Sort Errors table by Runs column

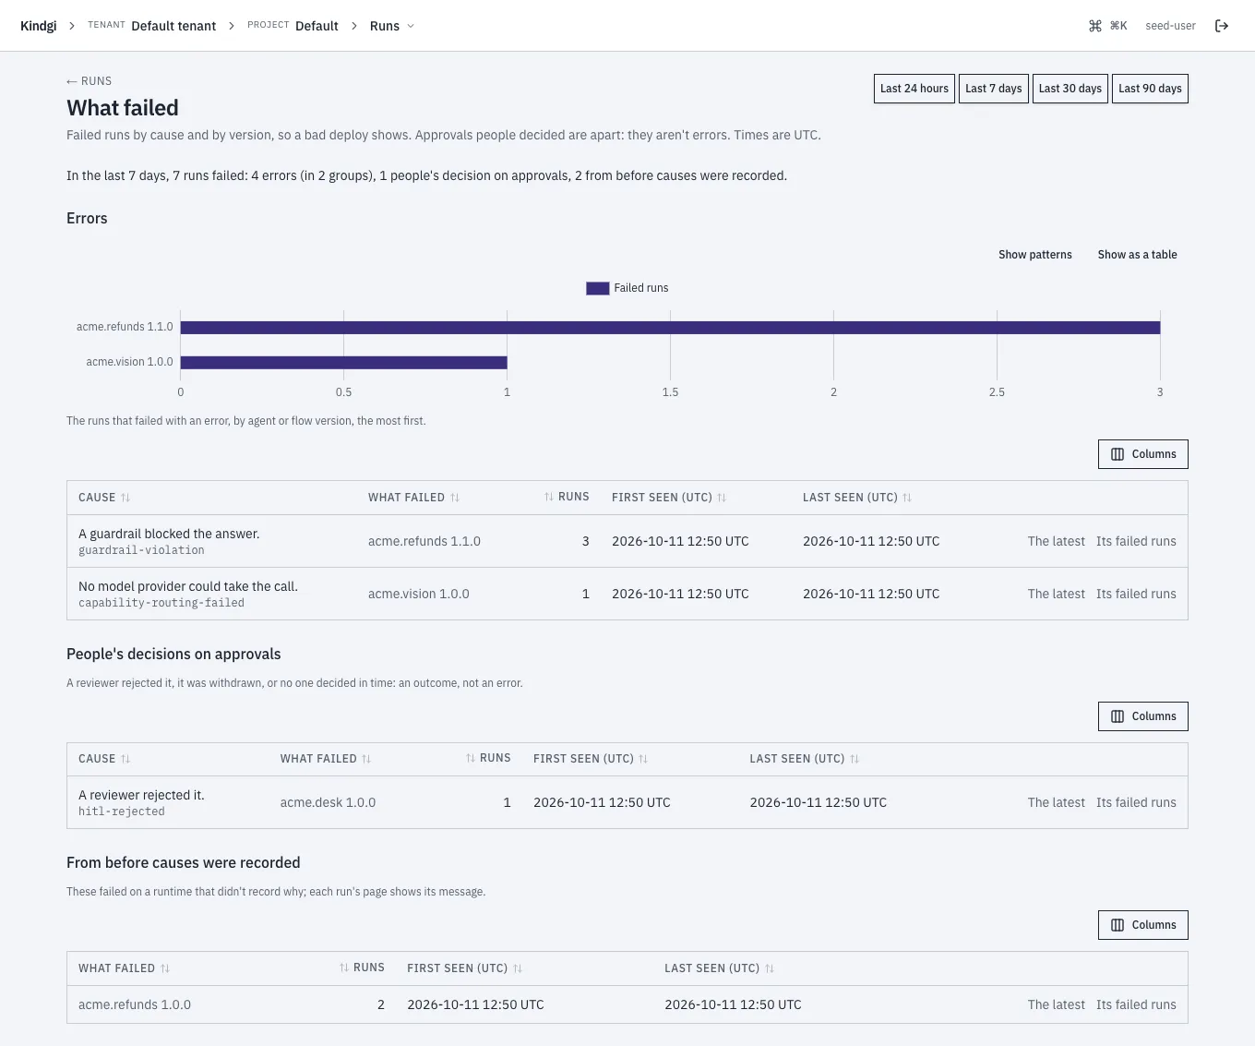567,497
